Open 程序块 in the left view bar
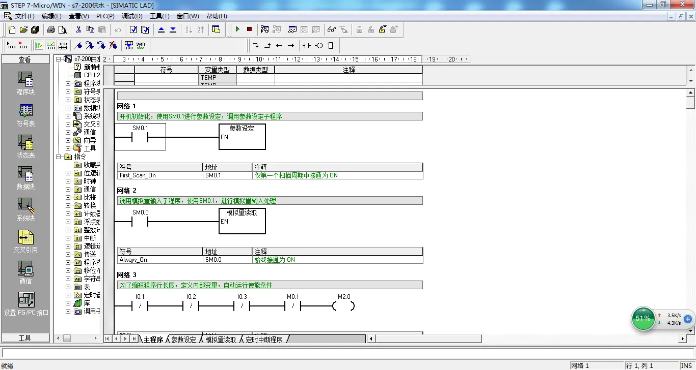The width and height of the screenshot is (696, 370). (x=25, y=84)
